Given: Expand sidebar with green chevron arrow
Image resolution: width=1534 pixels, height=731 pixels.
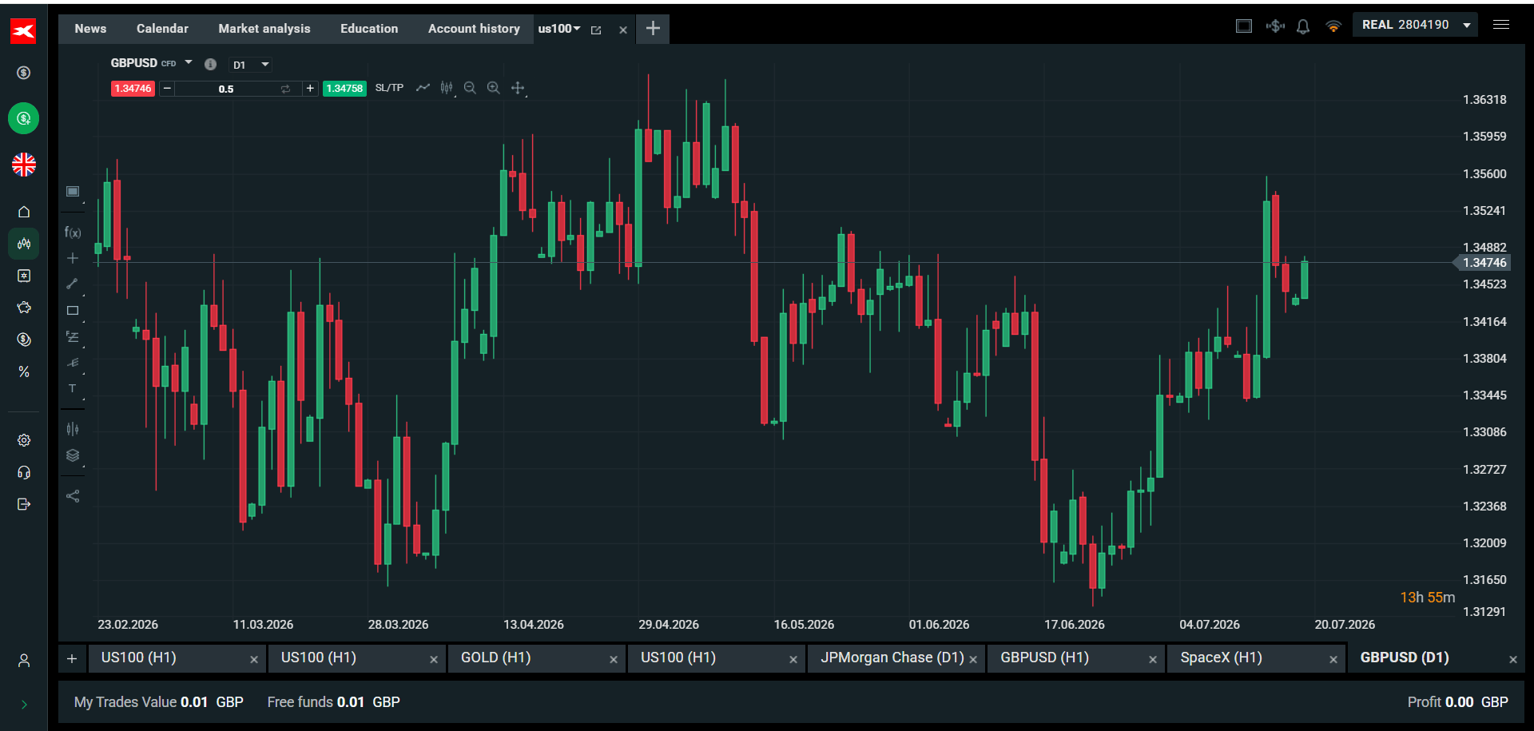Looking at the screenshot, I should pos(24,705).
